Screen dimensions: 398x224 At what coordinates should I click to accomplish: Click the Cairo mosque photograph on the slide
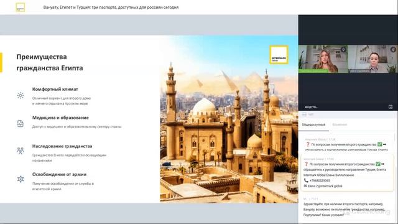coord(229,119)
